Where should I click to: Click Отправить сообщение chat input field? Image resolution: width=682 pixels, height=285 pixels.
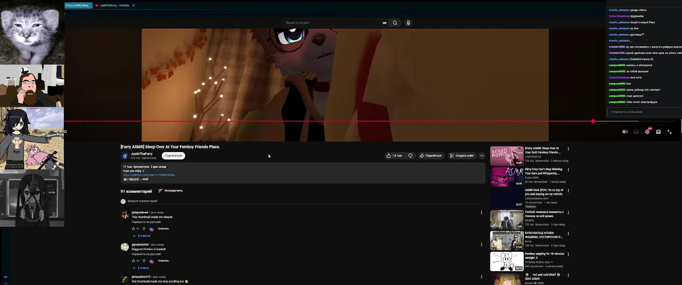[x=644, y=112]
